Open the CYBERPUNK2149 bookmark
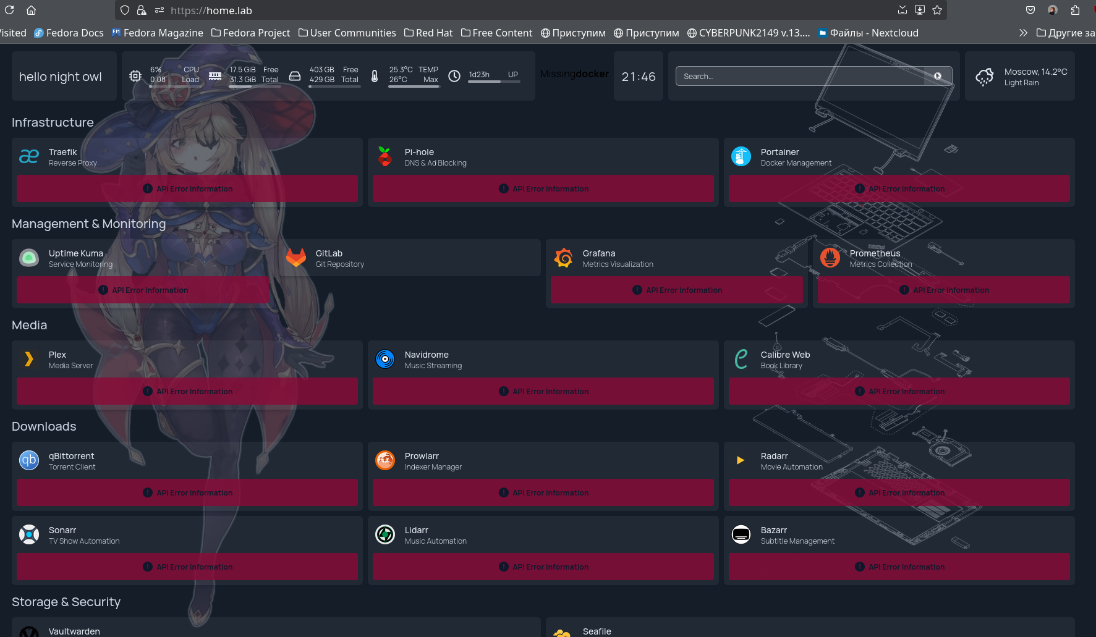 (x=749, y=33)
